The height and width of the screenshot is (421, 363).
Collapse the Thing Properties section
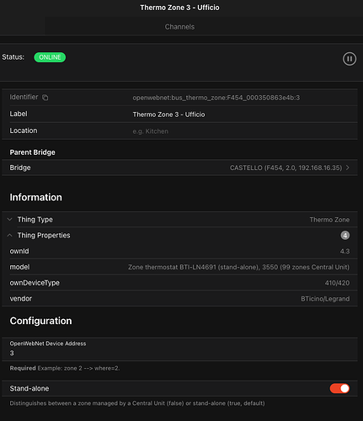pyautogui.click(x=179, y=235)
